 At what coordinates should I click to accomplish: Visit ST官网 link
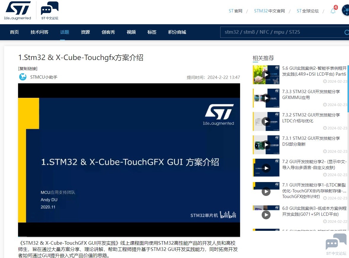pos(236,11)
